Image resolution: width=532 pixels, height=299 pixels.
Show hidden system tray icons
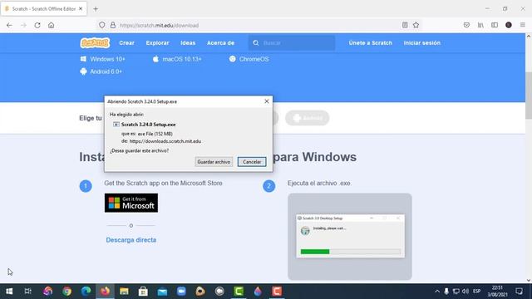(x=437, y=292)
